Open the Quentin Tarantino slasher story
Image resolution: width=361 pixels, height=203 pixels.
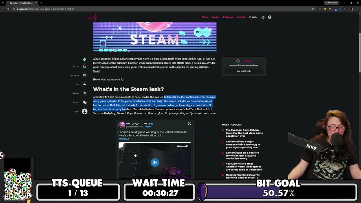pos(243,176)
